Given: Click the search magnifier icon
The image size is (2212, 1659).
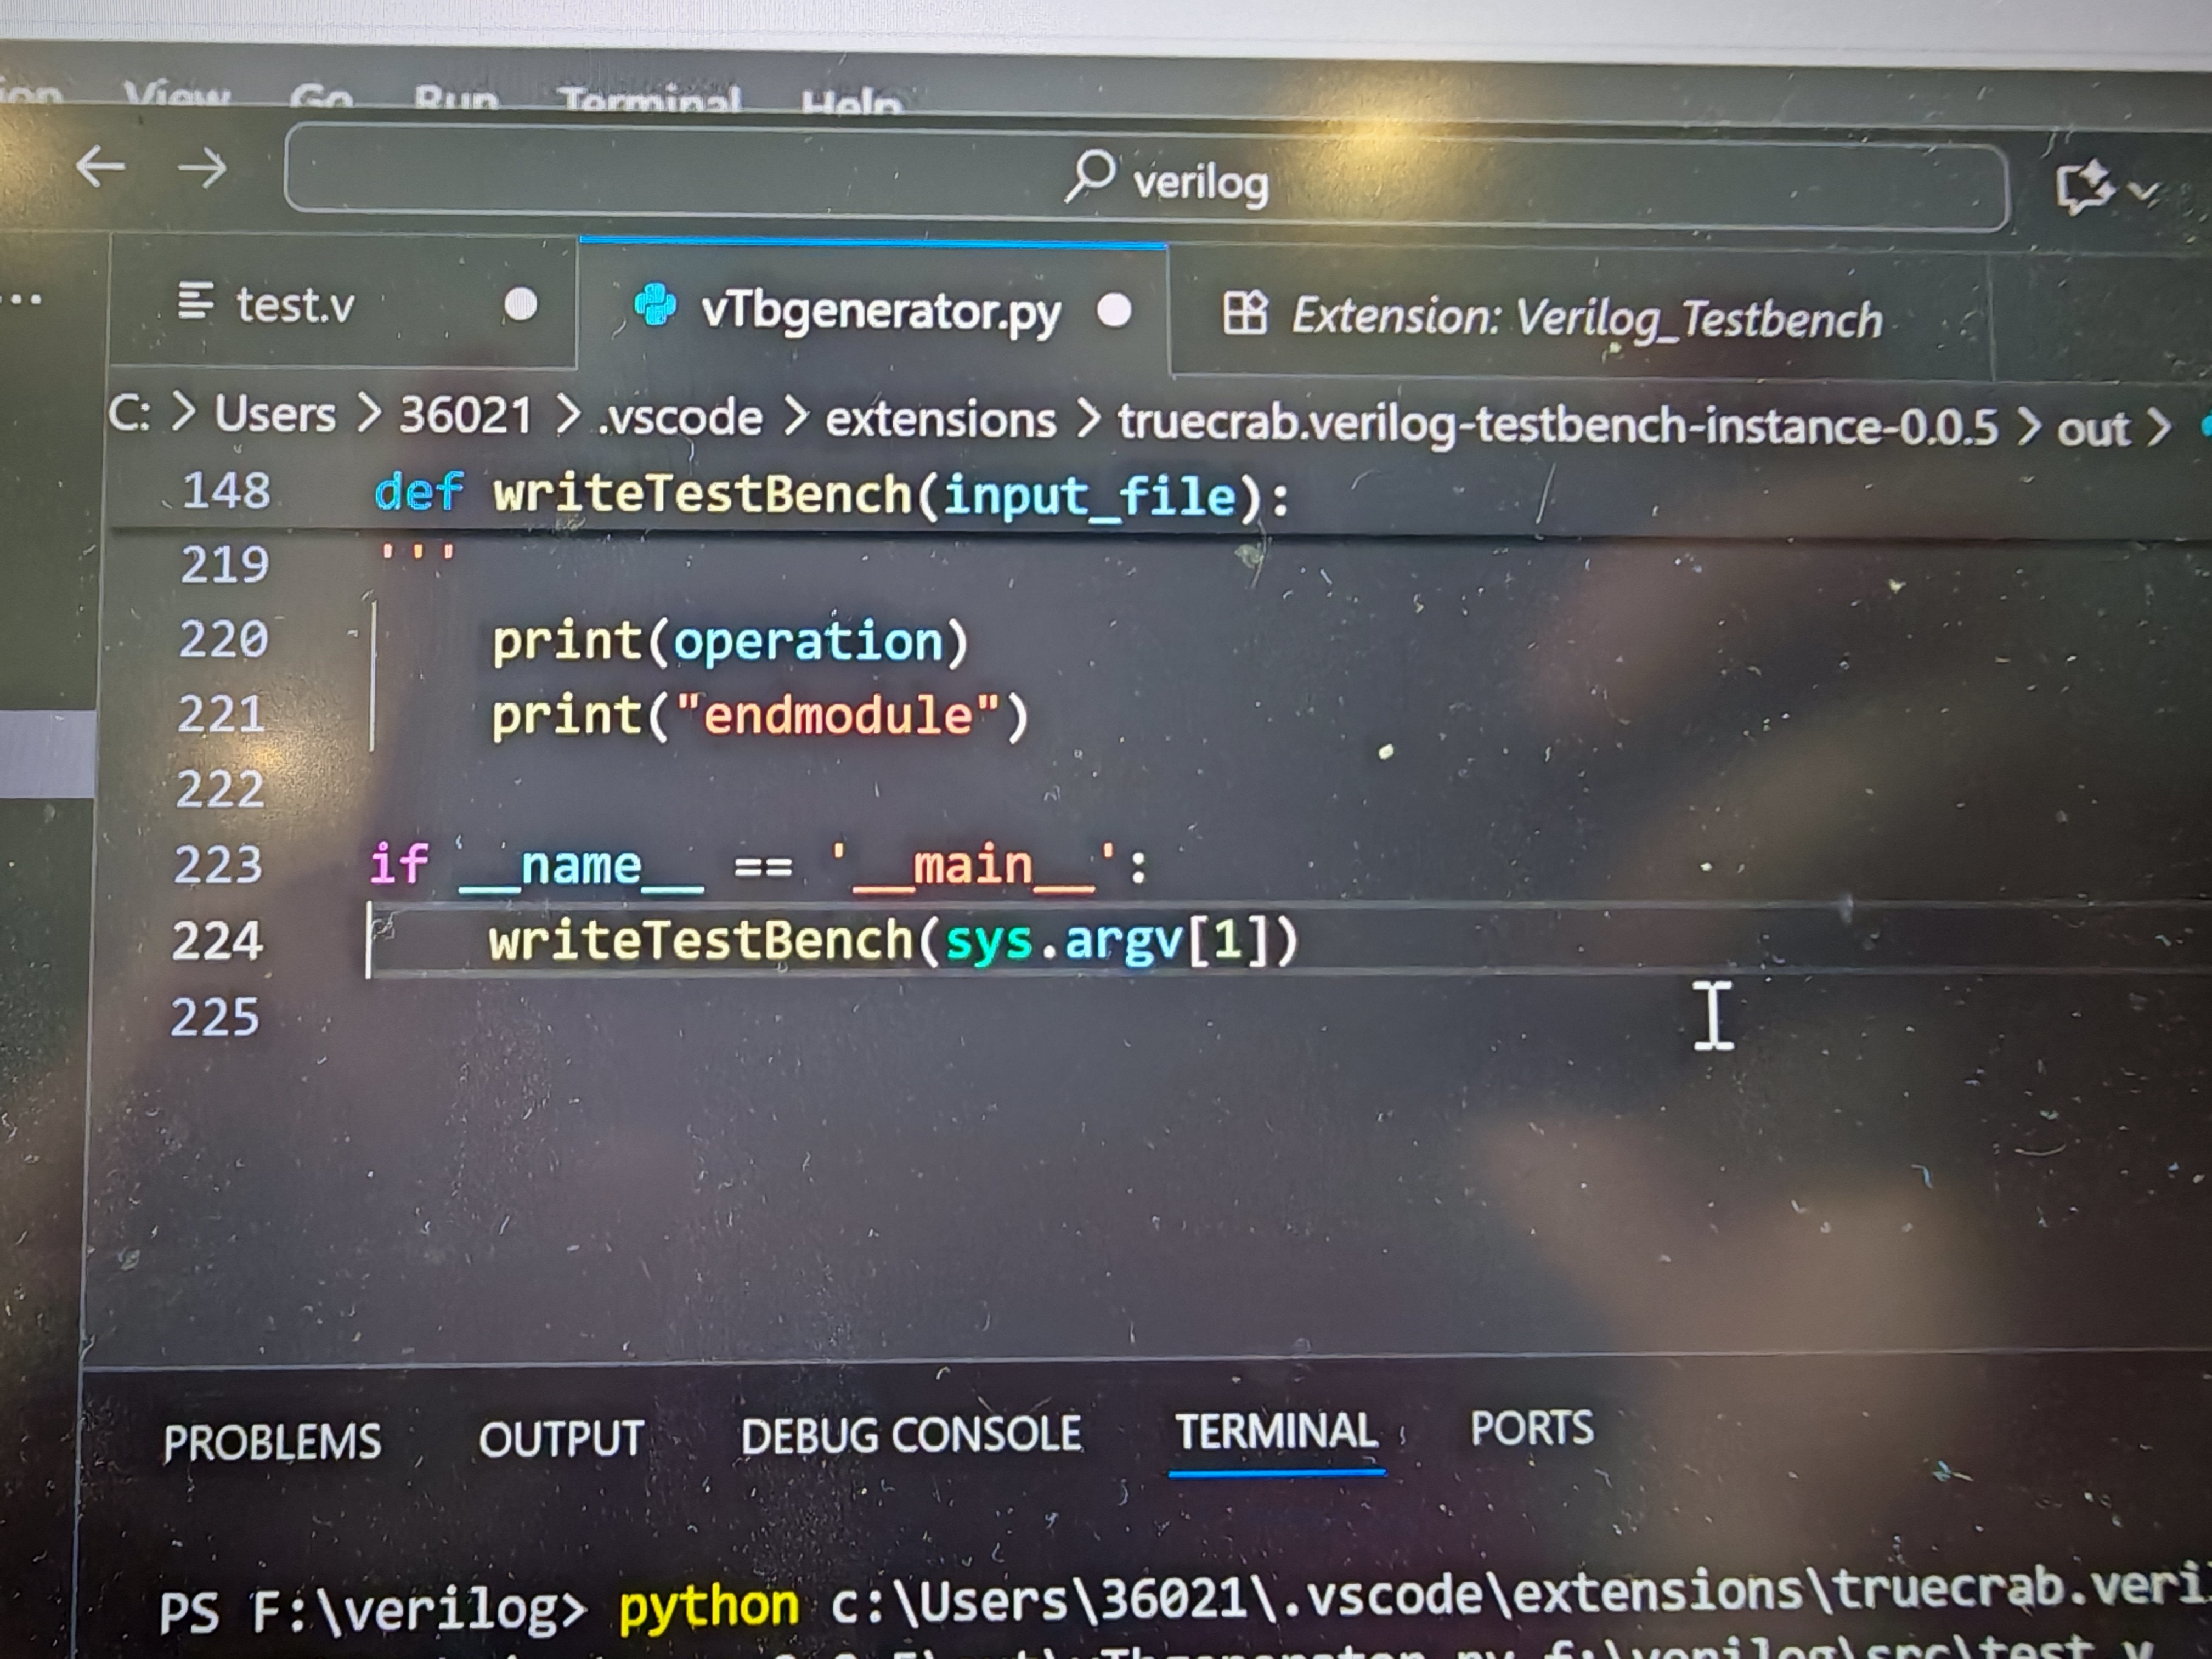Looking at the screenshot, I should click(1089, 176).
